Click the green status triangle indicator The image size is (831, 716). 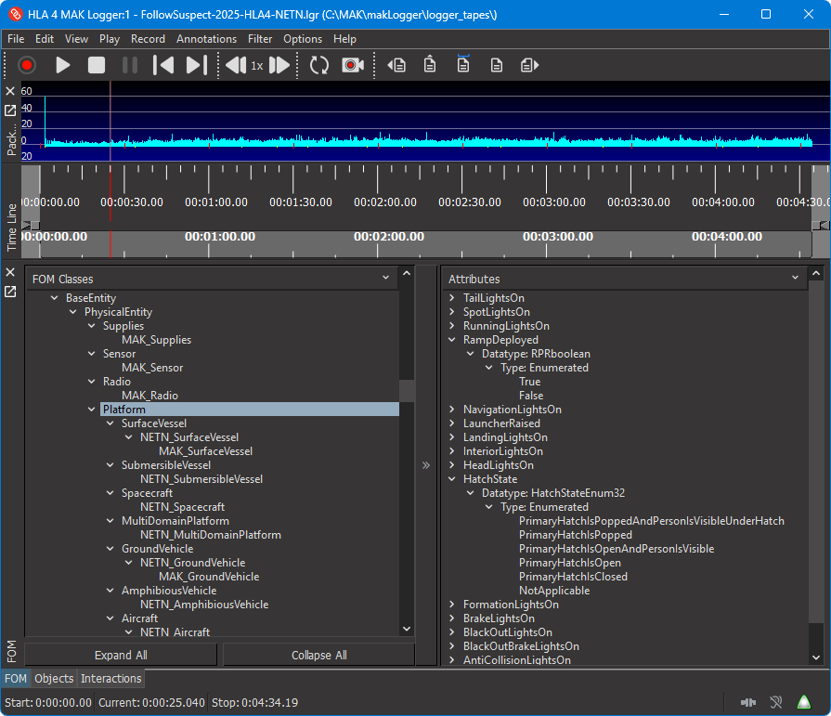pos(803,702)
